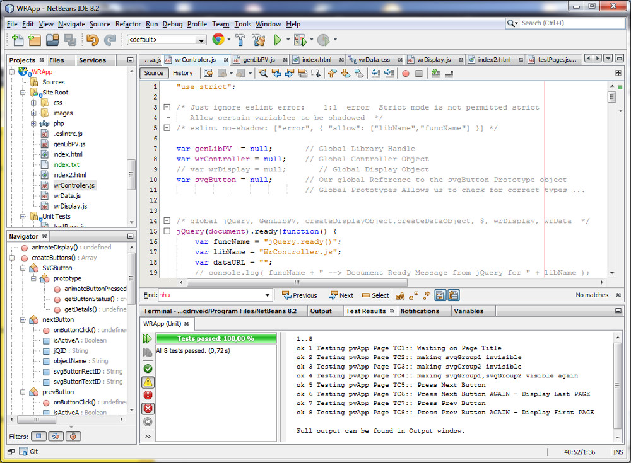Click the Debug Project icon
This screenshot has height=463, width=631.
[x=300, y=40]
